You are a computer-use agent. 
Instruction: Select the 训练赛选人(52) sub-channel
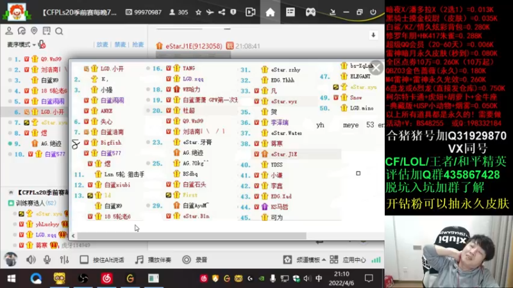click(36, 203)
